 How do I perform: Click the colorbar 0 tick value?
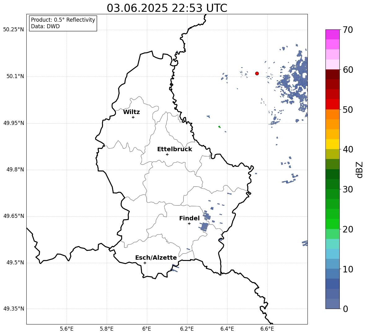(345, 309)
